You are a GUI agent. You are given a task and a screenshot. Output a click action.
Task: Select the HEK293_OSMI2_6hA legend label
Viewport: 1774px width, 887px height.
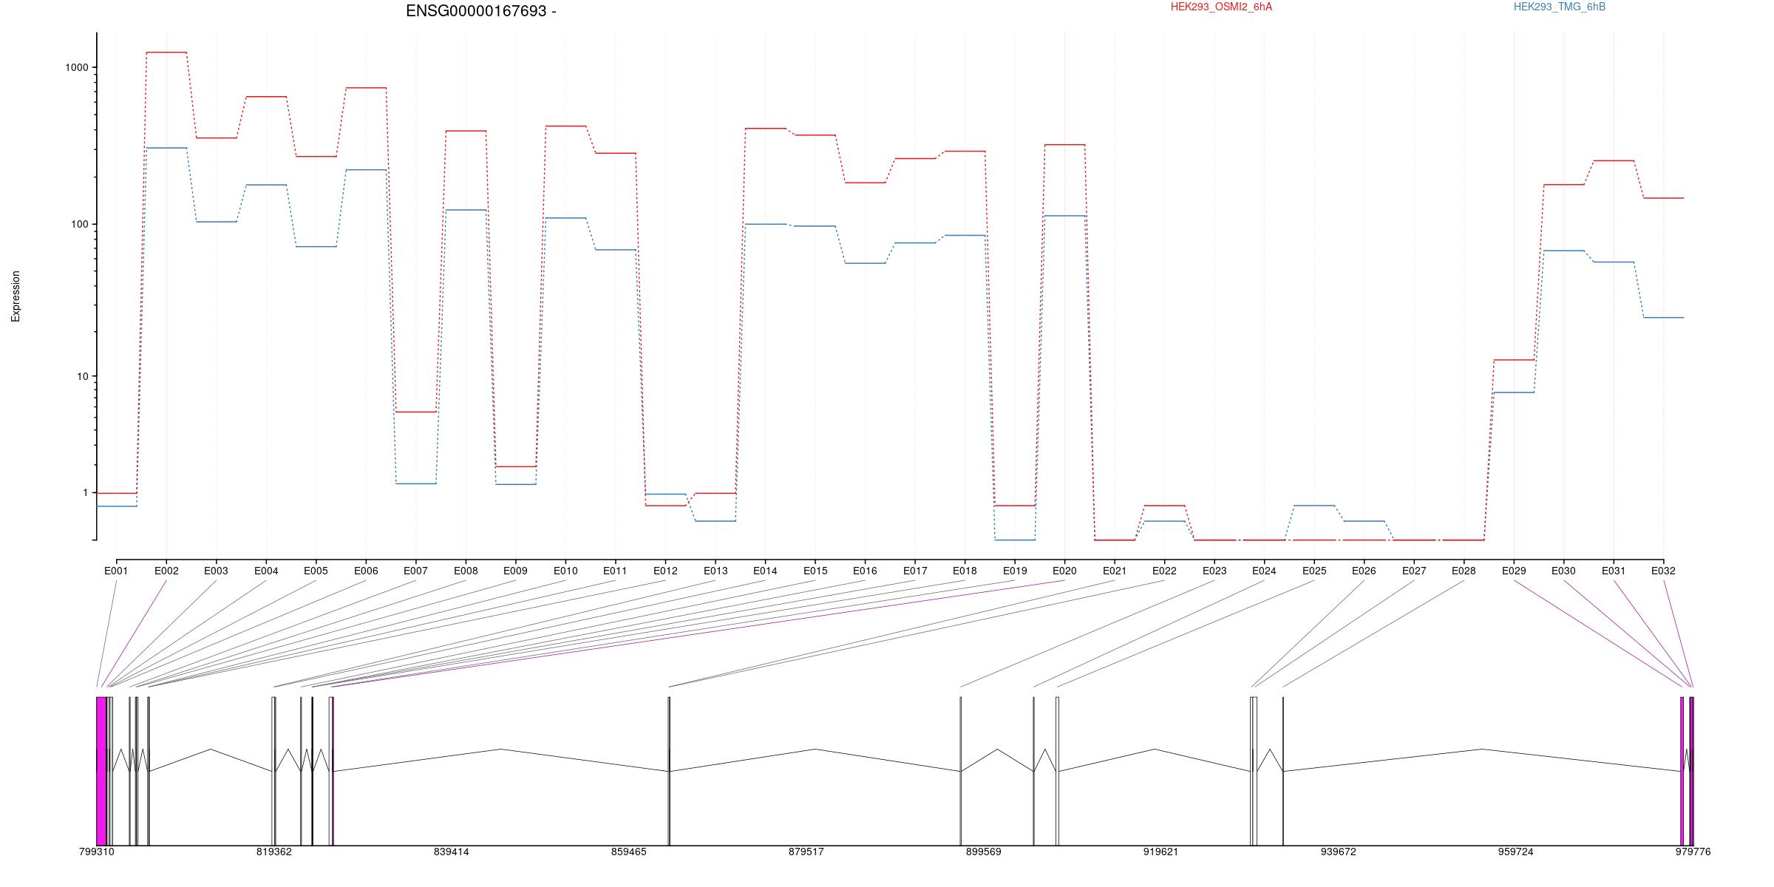pyautogui.click(x=1221, y=7)
